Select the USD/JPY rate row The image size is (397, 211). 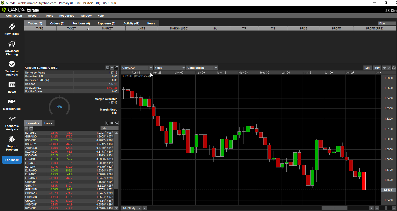(x=69, y=144)
